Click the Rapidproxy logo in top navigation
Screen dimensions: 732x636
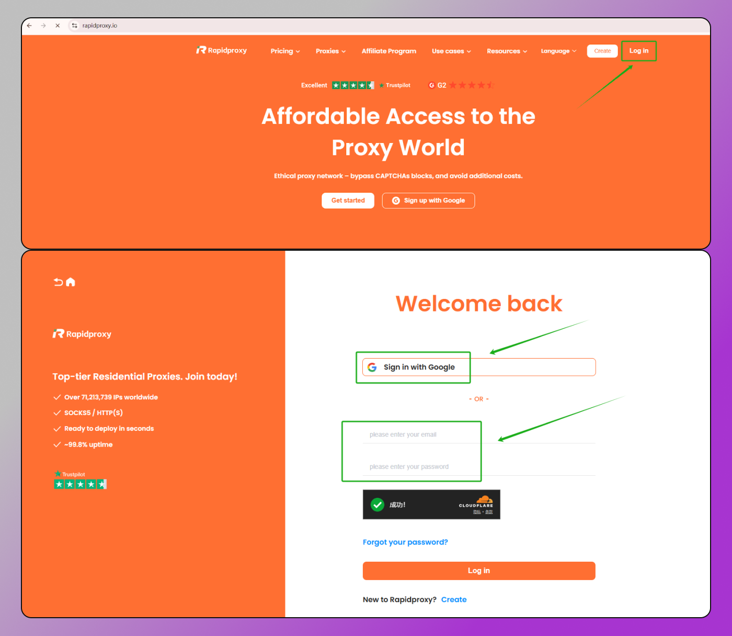221,50
